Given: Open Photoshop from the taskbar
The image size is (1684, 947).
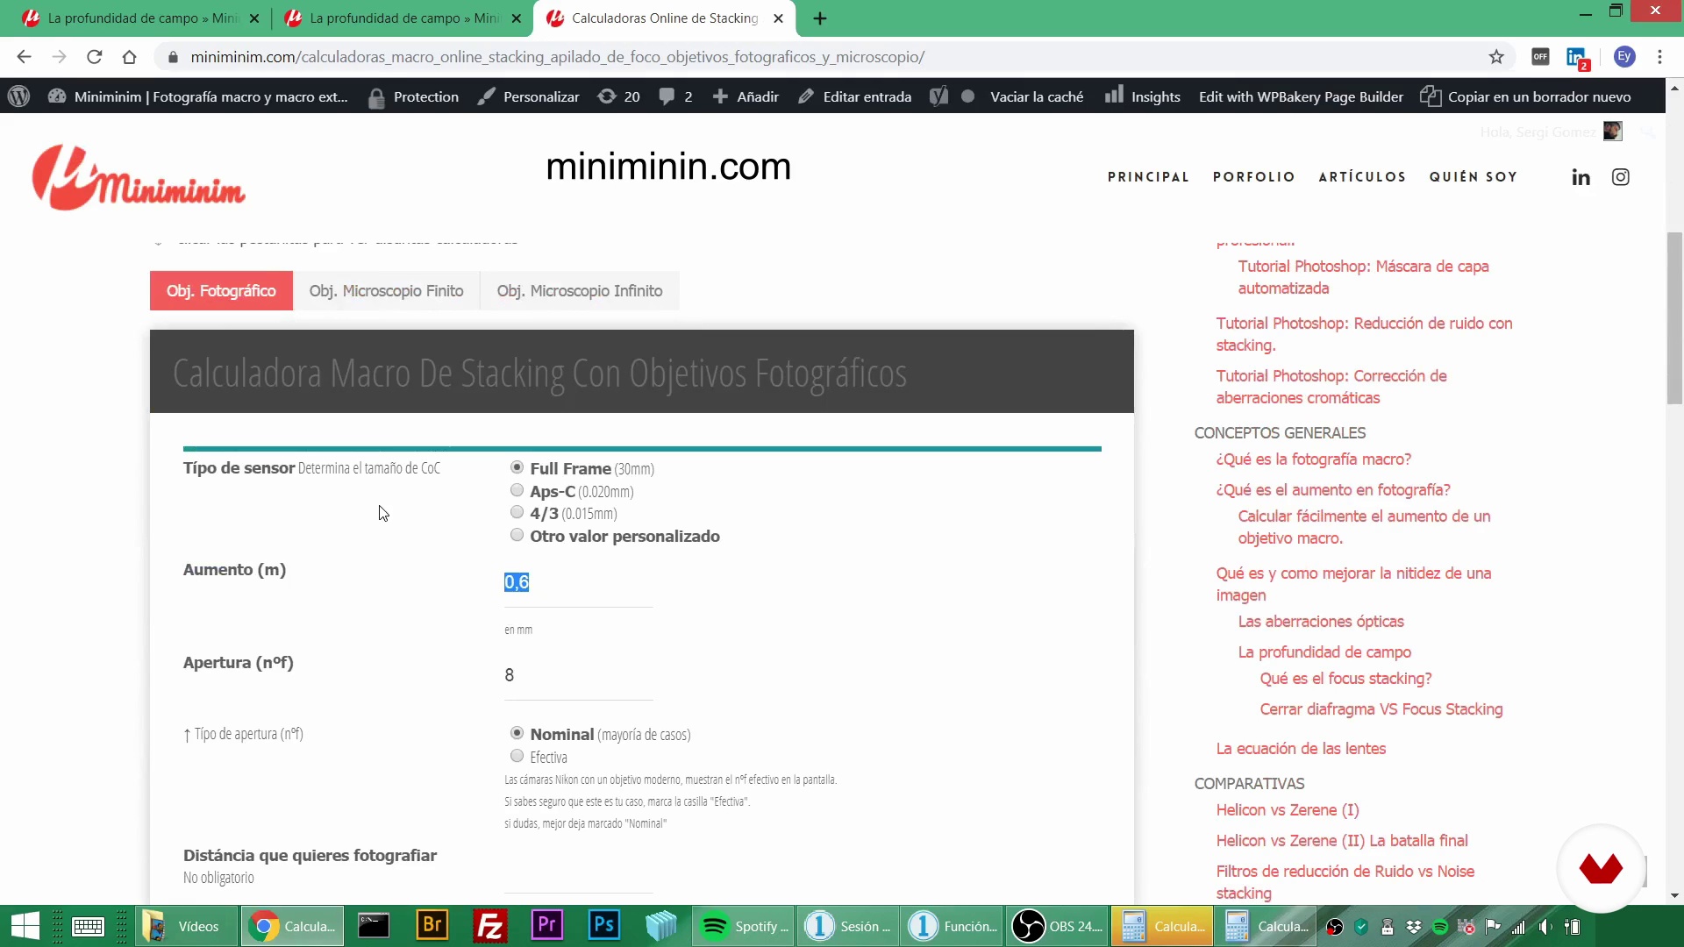Looking at the screenshot, I should (x=604, y=926).
